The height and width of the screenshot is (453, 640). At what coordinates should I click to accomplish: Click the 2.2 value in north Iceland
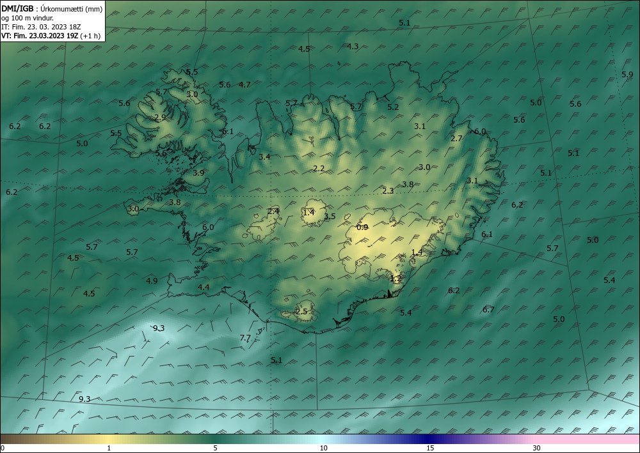pyautogui.click(x=319, y=169)
